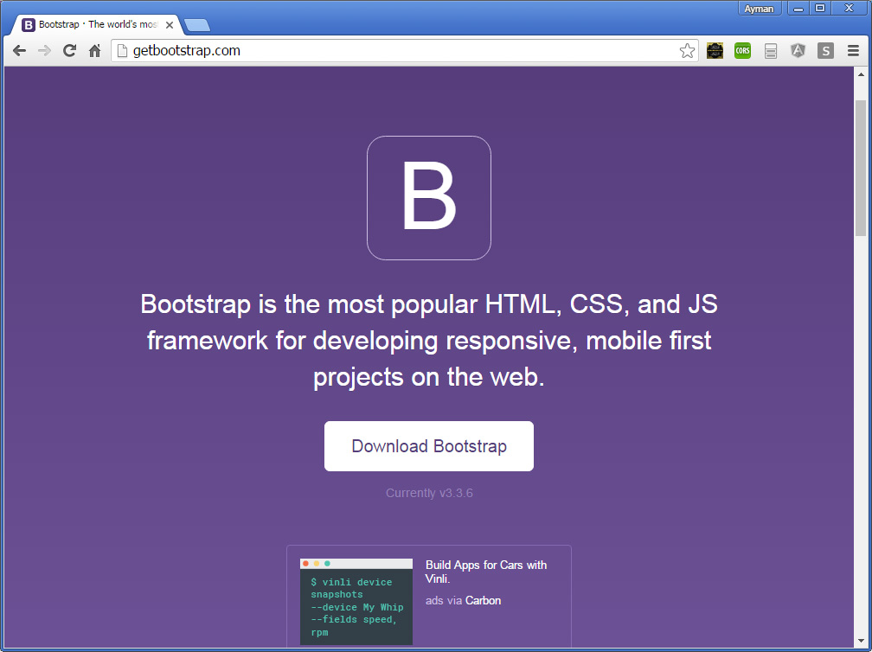
Task: Go to the home page icon
Action: pyautogui.click(x=95, y=51)
